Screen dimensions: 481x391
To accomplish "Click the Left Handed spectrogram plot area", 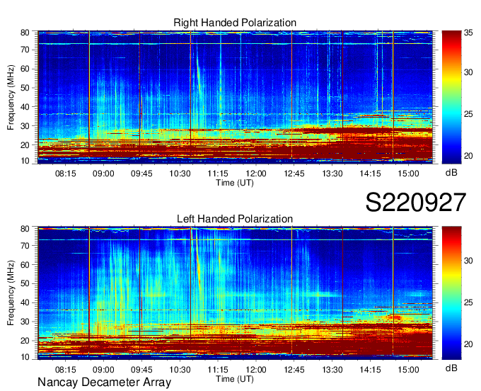I will pos(235,293).
